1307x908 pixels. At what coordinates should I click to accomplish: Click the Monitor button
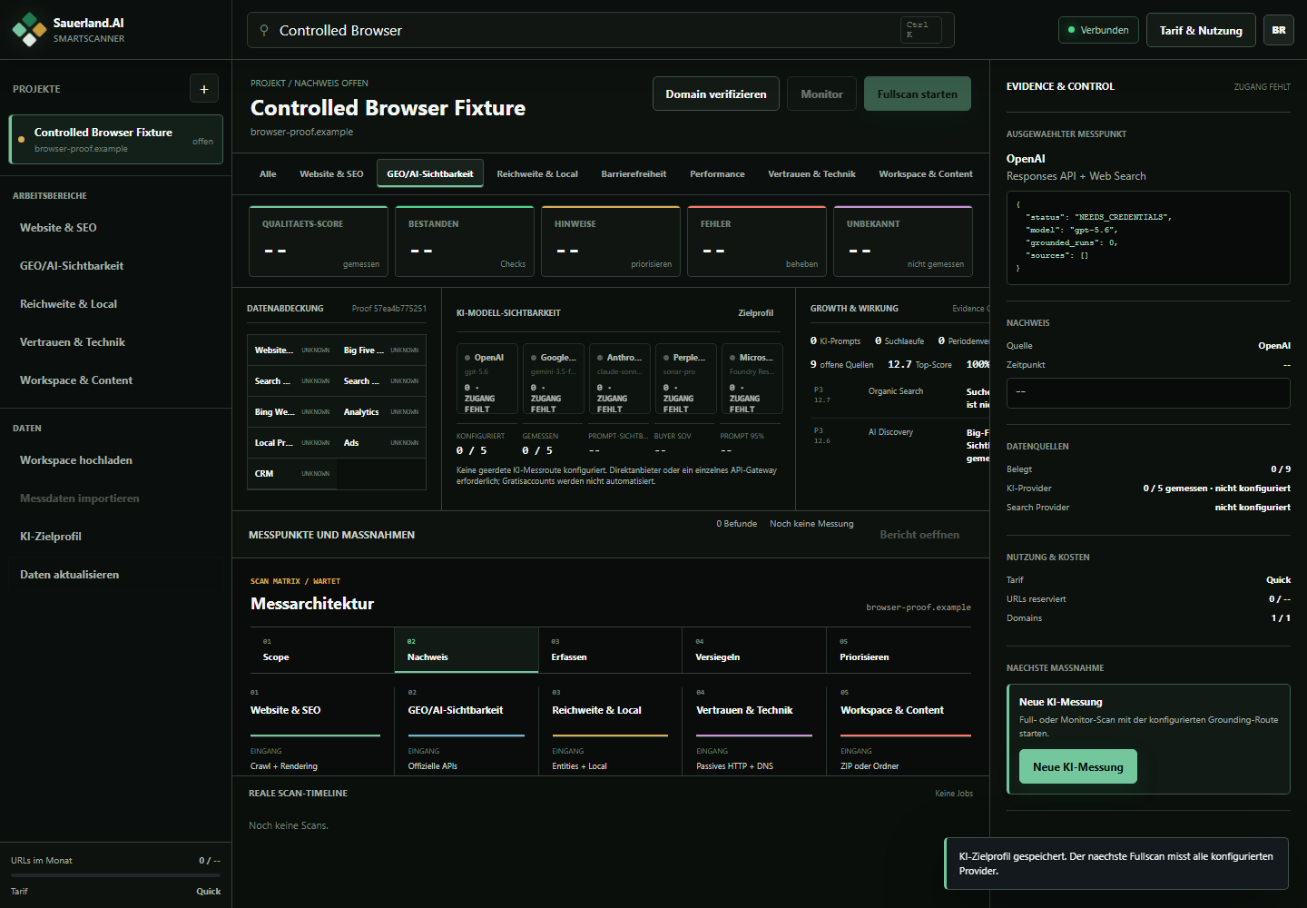coord(821,94)
